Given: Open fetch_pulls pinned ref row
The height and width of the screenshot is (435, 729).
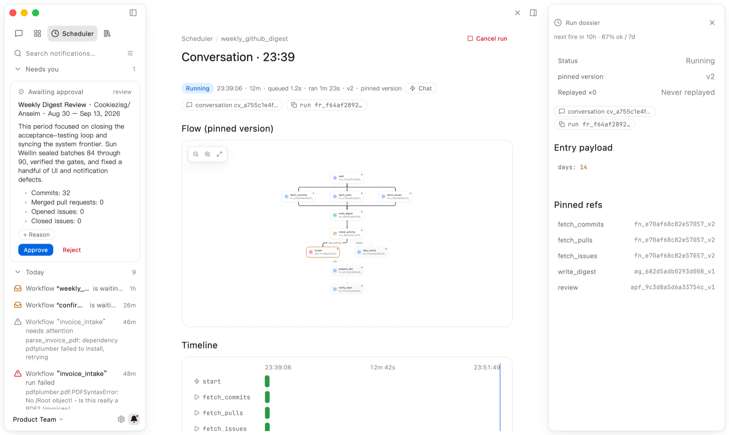Looking at the screenshot, I should (636, 240).
